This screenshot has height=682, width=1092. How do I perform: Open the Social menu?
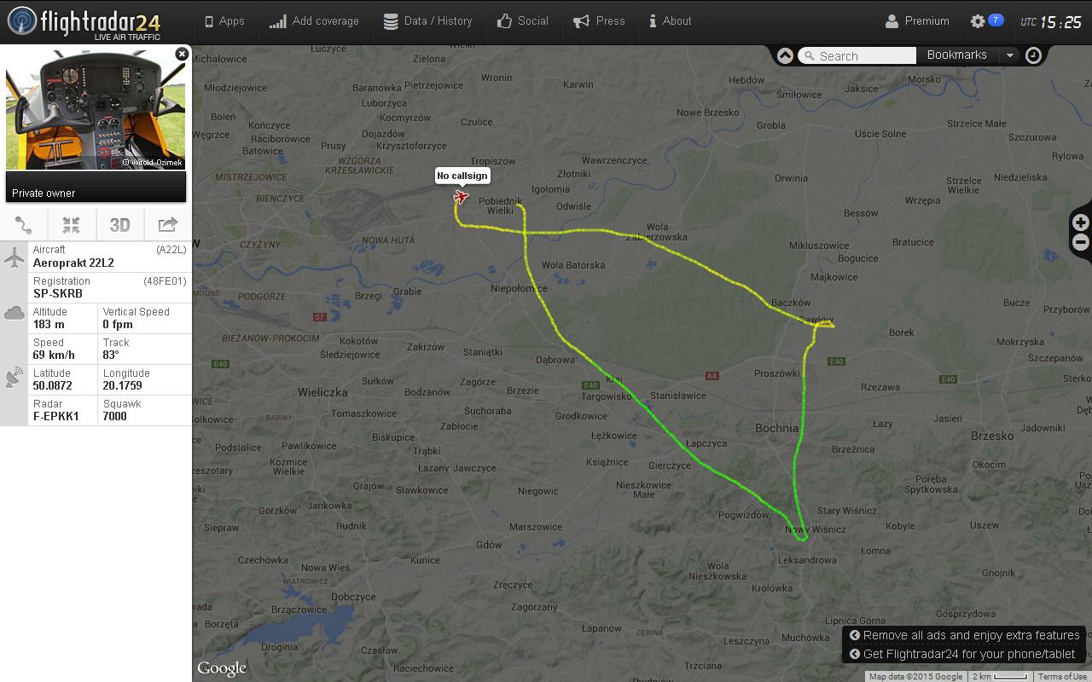(x=523, y=21)
